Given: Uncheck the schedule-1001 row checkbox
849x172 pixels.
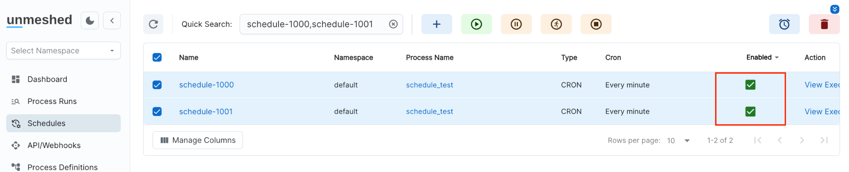Looking at the screenshot, I should pos(157,112).
